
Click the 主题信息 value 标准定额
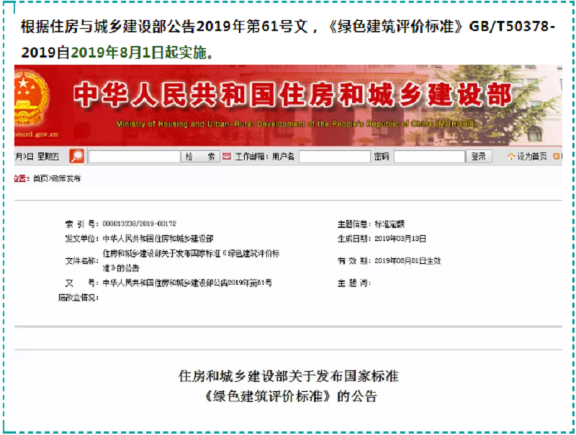[390, 224]
